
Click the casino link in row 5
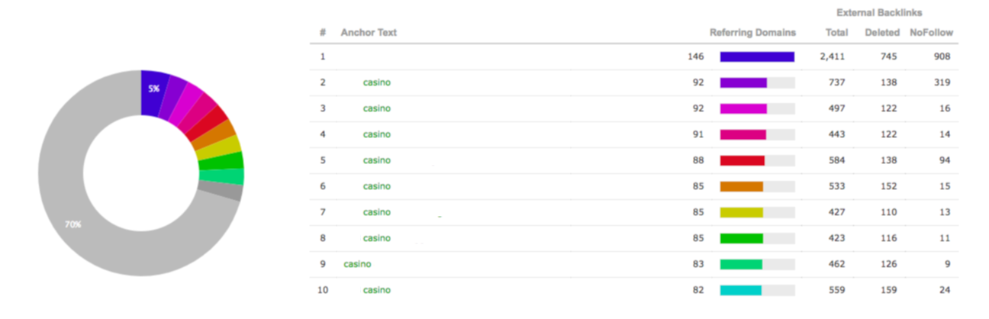pos(376,160)
